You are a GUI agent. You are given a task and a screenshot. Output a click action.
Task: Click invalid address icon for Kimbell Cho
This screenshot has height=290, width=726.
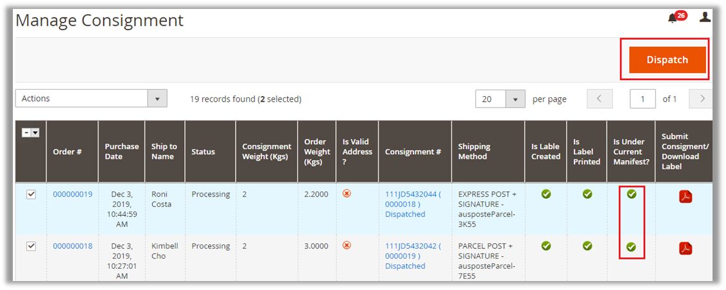coord(347,245)
